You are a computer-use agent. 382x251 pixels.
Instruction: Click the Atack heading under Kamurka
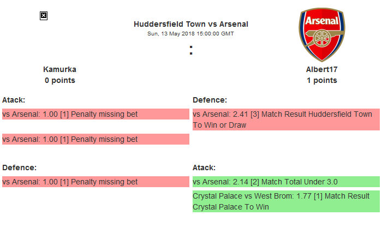click(x=14, y=100)
